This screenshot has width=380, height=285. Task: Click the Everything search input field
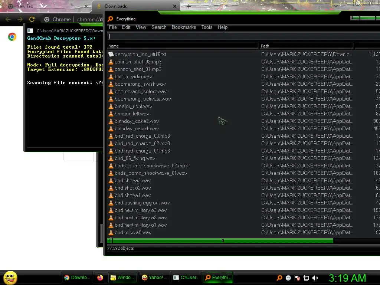pyautogui.click(x=243, y=36)
